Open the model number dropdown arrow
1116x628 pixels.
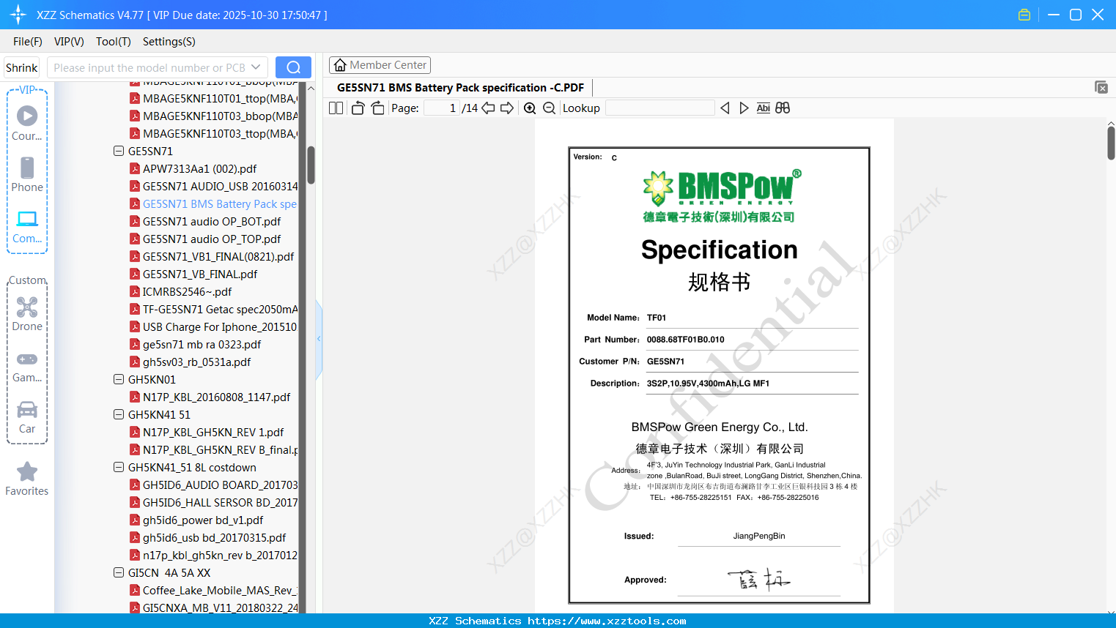[x=256, y=67]
